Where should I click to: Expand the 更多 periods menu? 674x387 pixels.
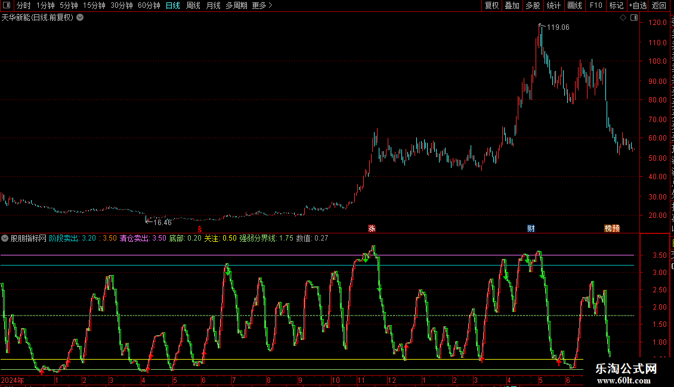[x=262, y=5]
